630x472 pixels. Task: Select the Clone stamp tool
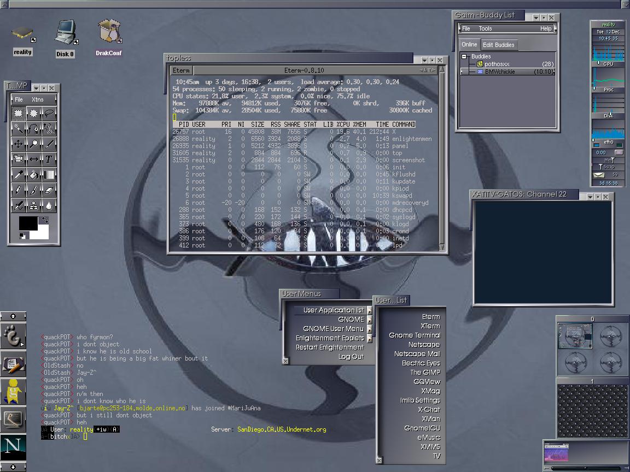[x=34, y=205]
